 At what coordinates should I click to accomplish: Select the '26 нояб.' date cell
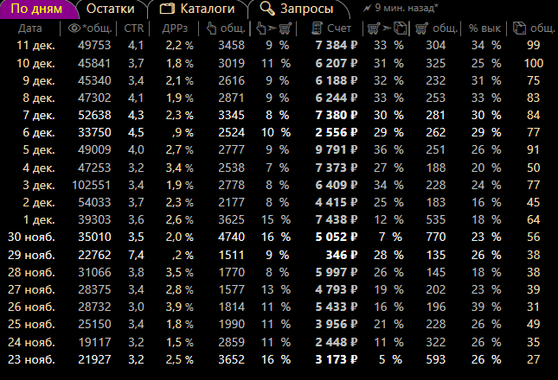pos(31,307)
